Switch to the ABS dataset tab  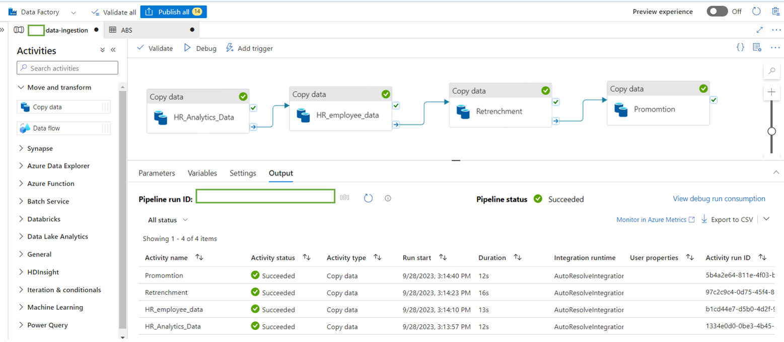[x=152, y=30]
